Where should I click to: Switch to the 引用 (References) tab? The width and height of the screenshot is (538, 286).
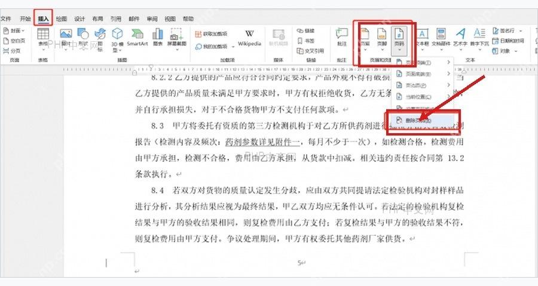[115, 19]
